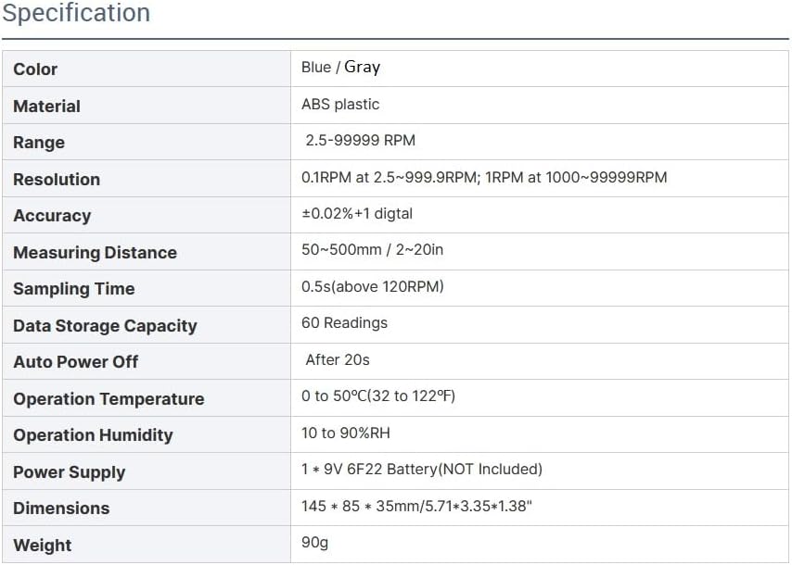Click the Data Storage Capacity label
This screenshot has height=565, width=792.
coord(105,326)
